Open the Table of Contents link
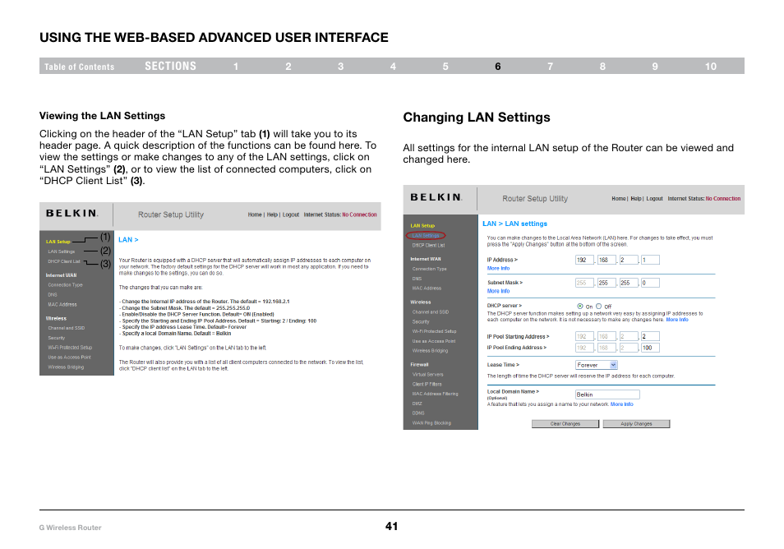Image resolution: width=784 pixels, height=549 pixels. tap(79, 67)
